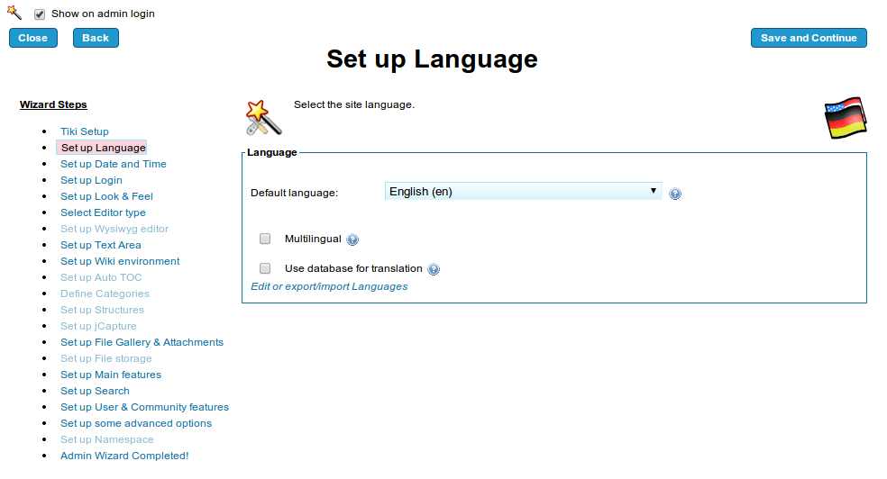
Task: Go to Set up Date and Time
Action: 114,164
